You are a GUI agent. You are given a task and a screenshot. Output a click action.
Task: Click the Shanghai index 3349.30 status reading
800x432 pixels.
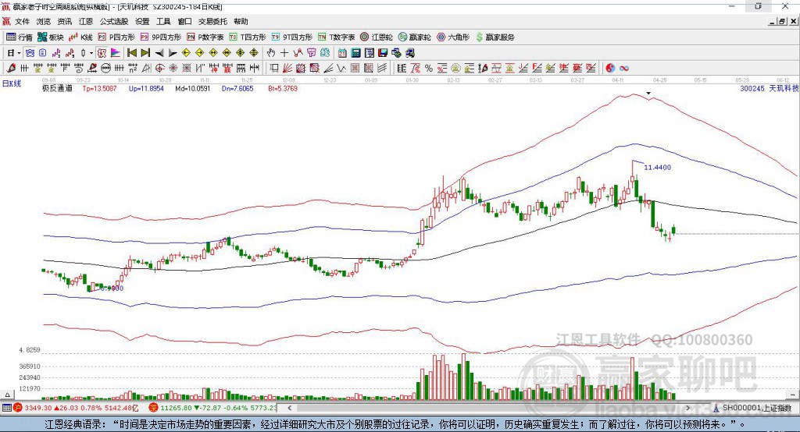(38, 408)
